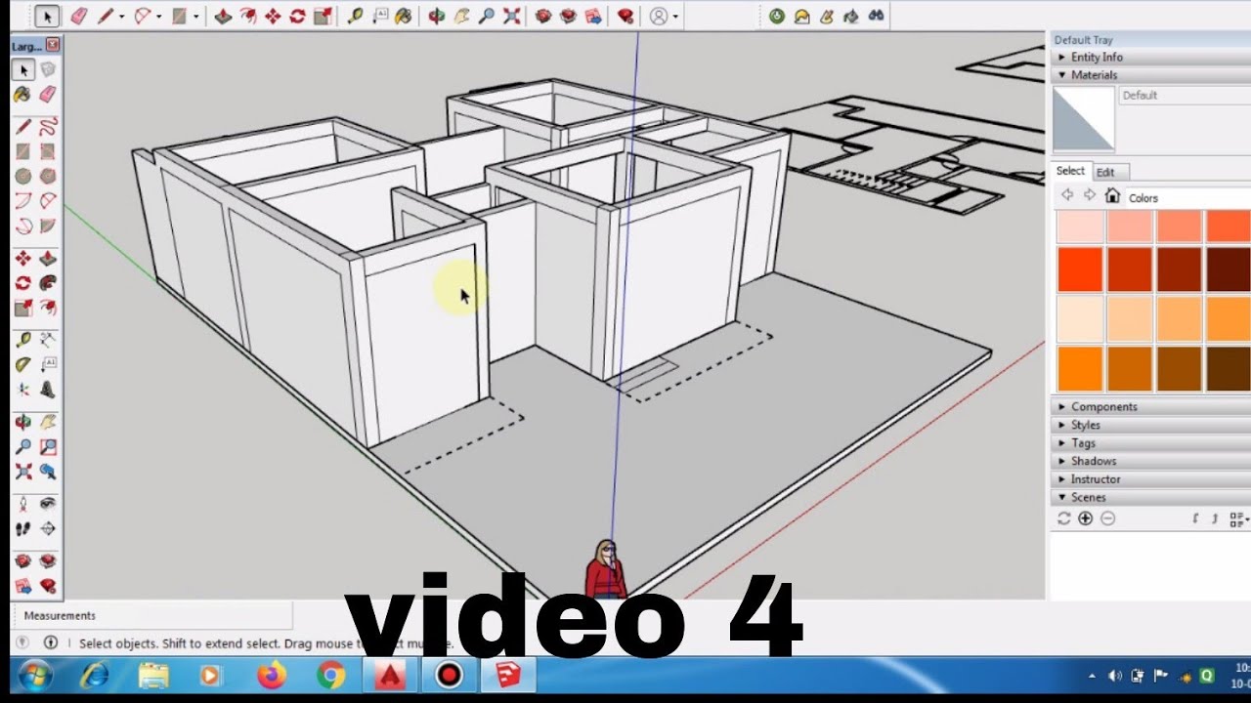
Task: Update scenes with the refresh icon
Action: coord(1064,518)
